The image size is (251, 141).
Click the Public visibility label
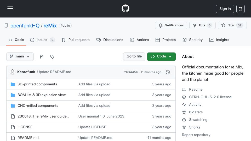65,26
